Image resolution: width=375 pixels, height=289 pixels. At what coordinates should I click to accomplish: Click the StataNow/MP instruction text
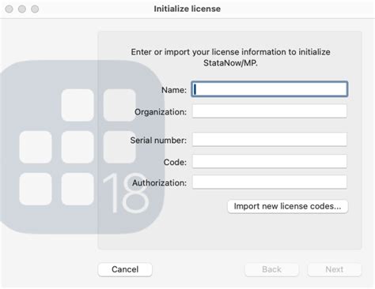(230, 58)
